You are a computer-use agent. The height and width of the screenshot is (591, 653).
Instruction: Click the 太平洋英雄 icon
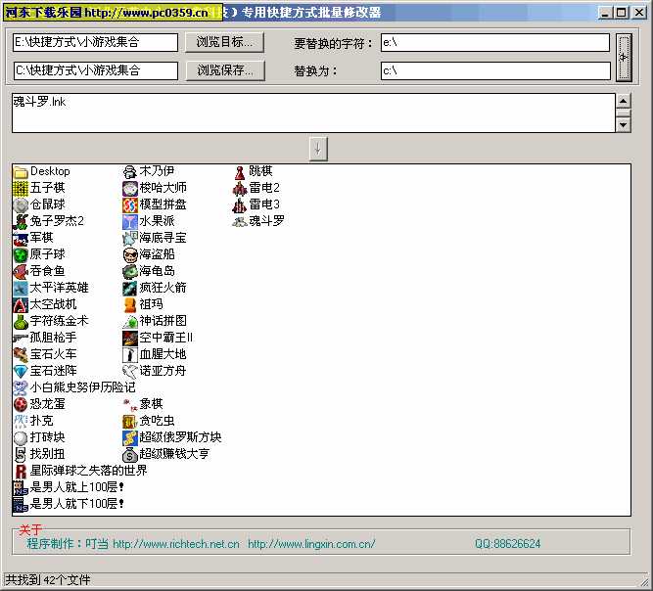point(21,288)
